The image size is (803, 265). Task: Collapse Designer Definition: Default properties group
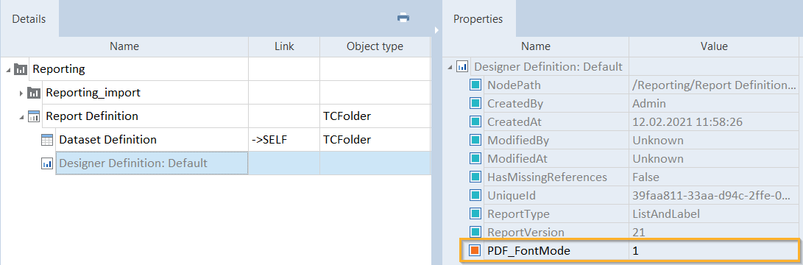(450, 67)
